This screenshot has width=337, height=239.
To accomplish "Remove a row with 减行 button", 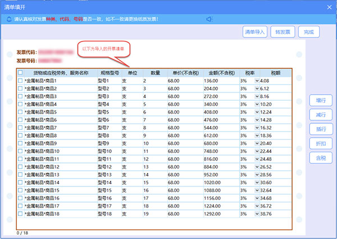I will 321,115.
